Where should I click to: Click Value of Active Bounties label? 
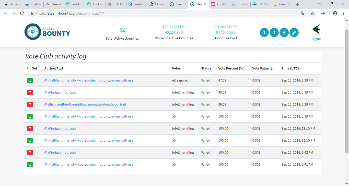point(174,38)
